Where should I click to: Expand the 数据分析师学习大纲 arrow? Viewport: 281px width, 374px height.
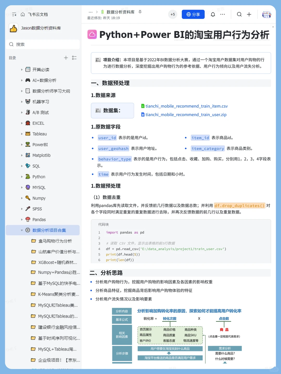[x=22, y=91]
